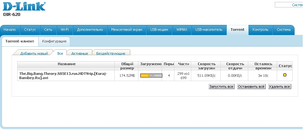The height and width of the screenshot is (130, 303).
Task: Open the Добавить новый torrent tab
Action: pos(34,53)
